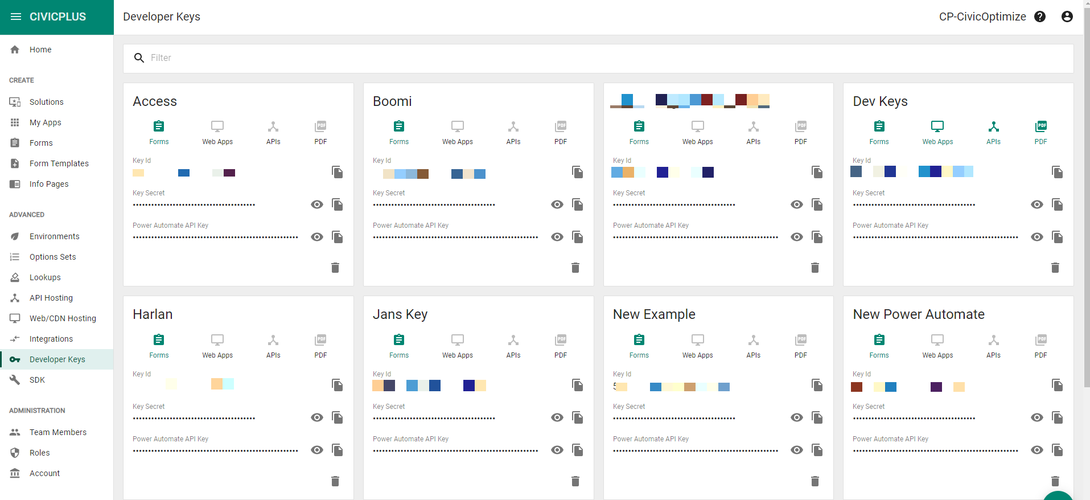Screen dimensions: 1090x500
Task: Open My Apps in the sidebar
Action: pyautogui.click(x=57, y=122)
